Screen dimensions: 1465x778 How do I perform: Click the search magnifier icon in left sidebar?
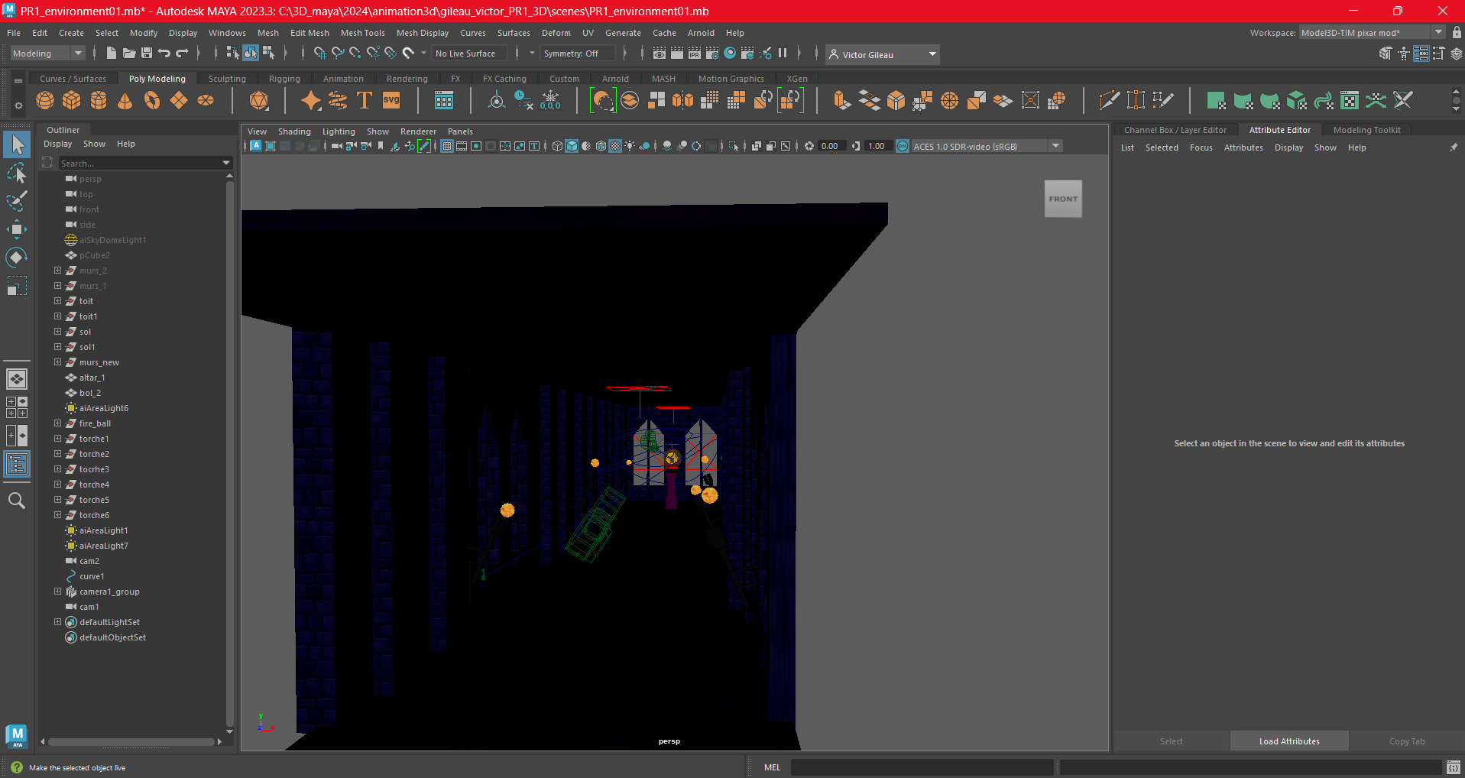click(17, 501)
